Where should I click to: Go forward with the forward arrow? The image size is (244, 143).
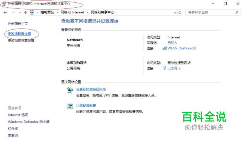pos(13,13)
